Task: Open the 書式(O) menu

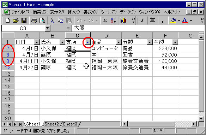Action: pyautogui.click(x=90, y=12)
